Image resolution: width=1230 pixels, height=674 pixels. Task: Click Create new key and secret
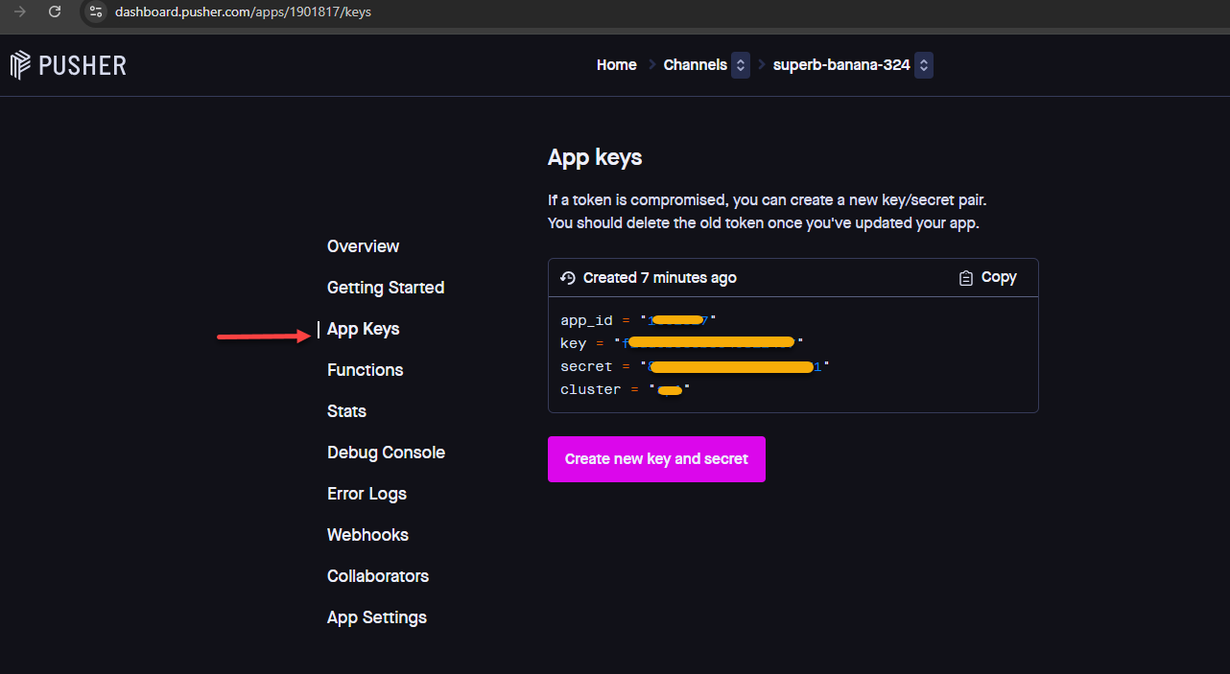pyautogui.click(x=656, y=459)
